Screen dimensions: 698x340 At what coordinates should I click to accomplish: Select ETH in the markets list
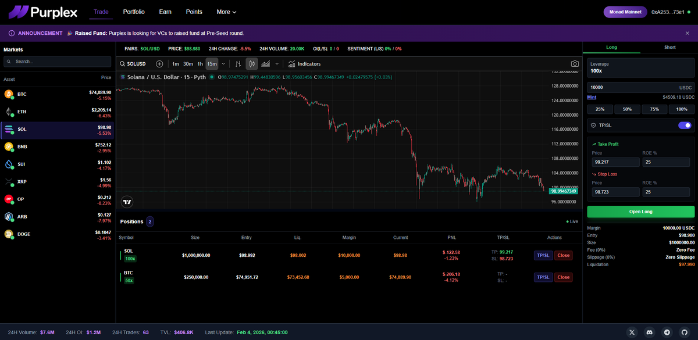click(x=58, y=112)
